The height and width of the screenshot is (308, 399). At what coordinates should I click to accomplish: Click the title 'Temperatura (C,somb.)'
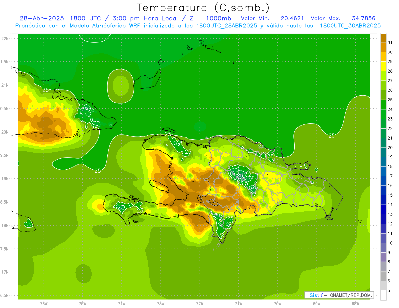[203, 7]
